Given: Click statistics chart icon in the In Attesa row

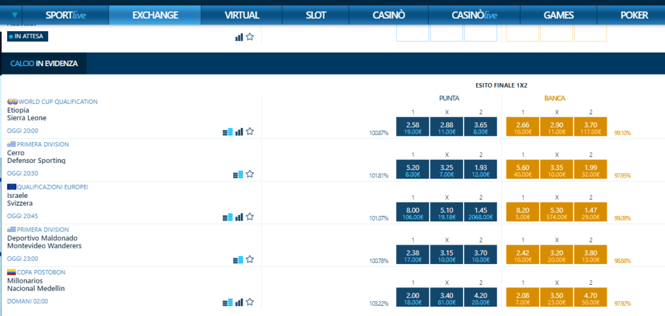Looking at the screenshot, I should click(239, 37).
